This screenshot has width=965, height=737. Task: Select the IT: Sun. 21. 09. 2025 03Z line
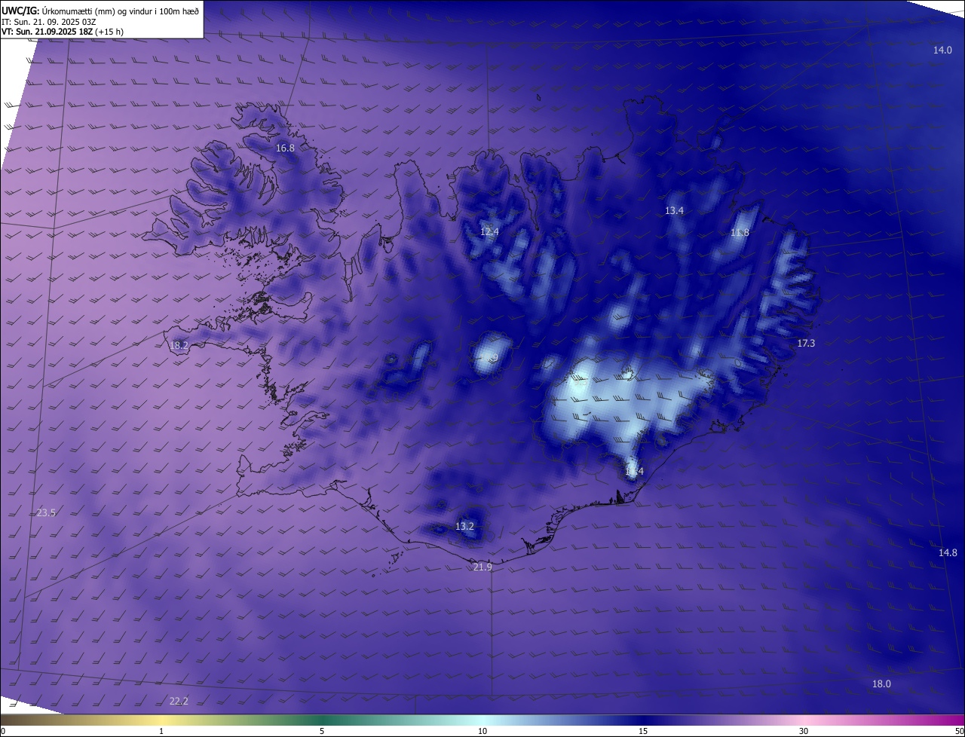48,21
